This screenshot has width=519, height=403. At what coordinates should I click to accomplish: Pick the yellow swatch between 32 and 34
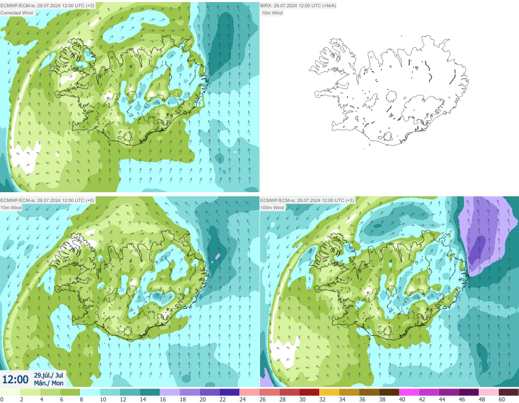coord(330,392)
